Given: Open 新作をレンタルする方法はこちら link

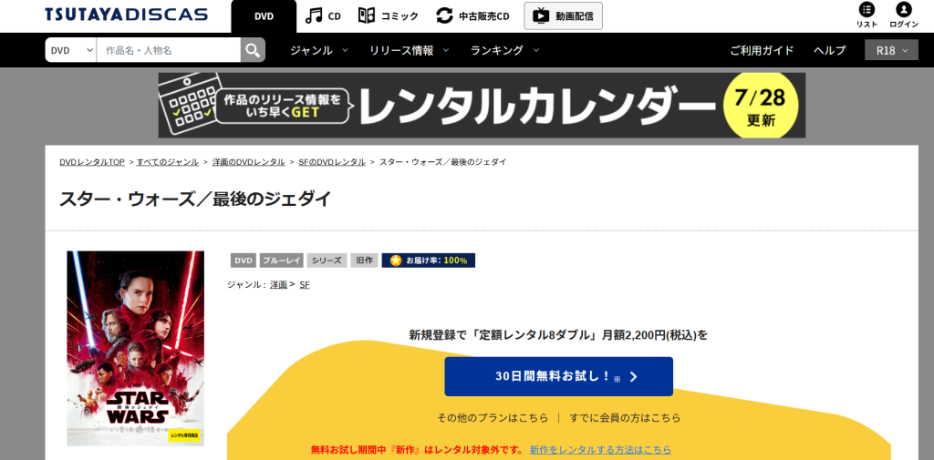Looking at the screenshot, I should click(x=600, y=449).
